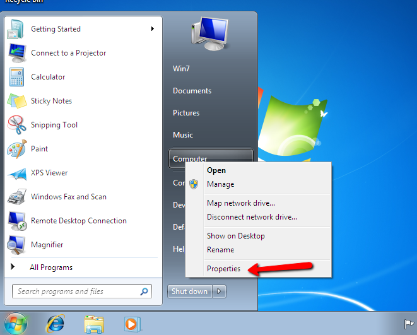Click the Remote Desktop Connection label

click(x=79, y=221)
